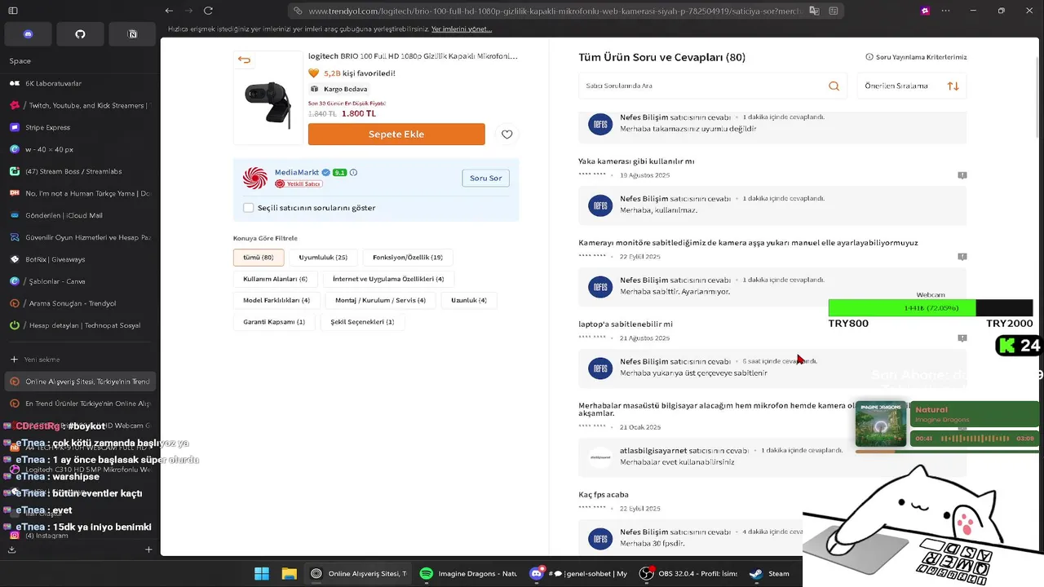Screen dimensions: 1044x587
Task: Click the MediaMarkt seller info icon
Action: [353, 173]
